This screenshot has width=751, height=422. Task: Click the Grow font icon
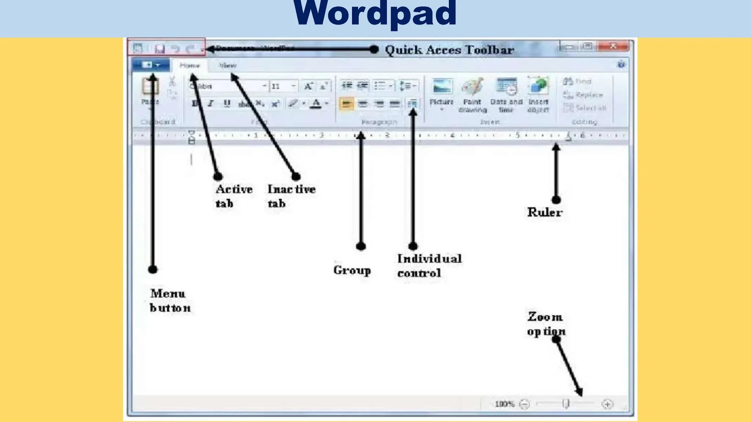(308, 86)
